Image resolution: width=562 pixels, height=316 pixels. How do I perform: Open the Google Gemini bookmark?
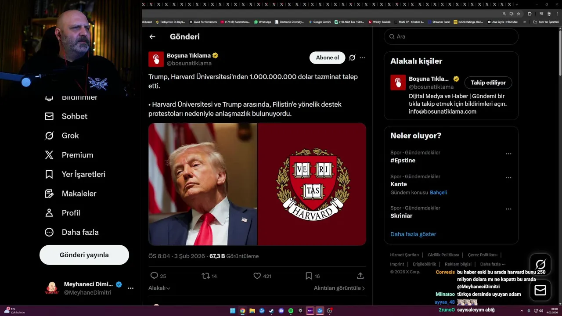(x=320, y=22)
